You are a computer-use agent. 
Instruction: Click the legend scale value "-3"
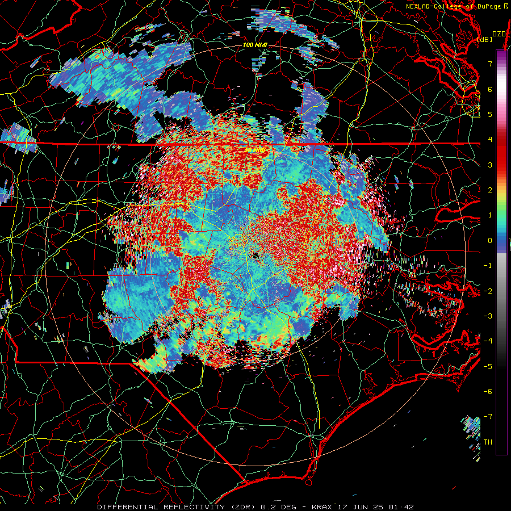[488, 316]
